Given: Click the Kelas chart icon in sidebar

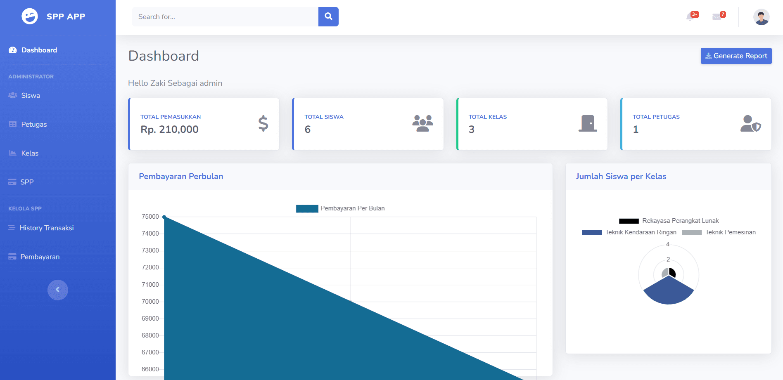Looking at the screenshot, I should pos(12,153).
